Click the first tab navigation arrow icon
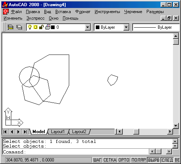This screenshot has height=164, width=181. [5, 132]
